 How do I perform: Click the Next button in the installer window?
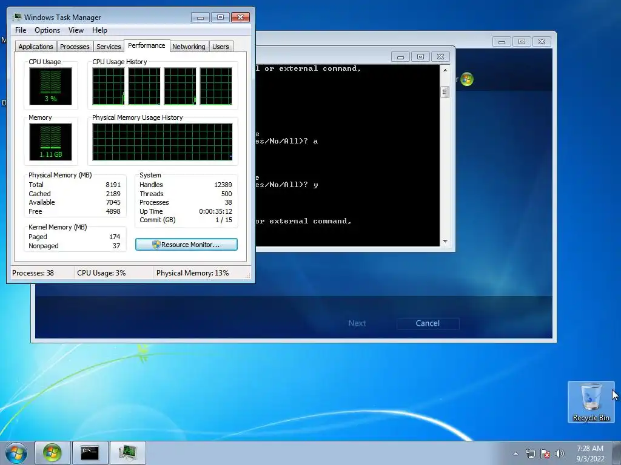tap(357, 323)
